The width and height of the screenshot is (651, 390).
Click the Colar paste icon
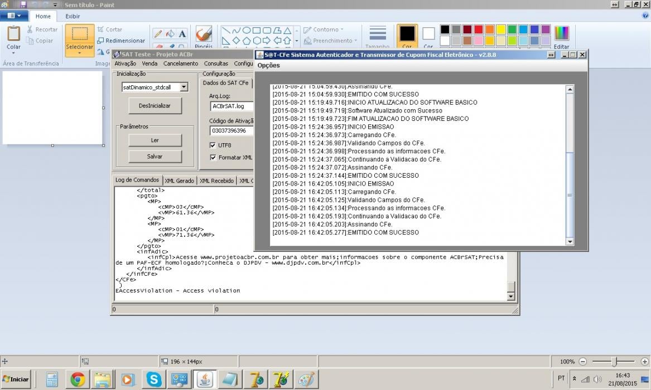14,33
